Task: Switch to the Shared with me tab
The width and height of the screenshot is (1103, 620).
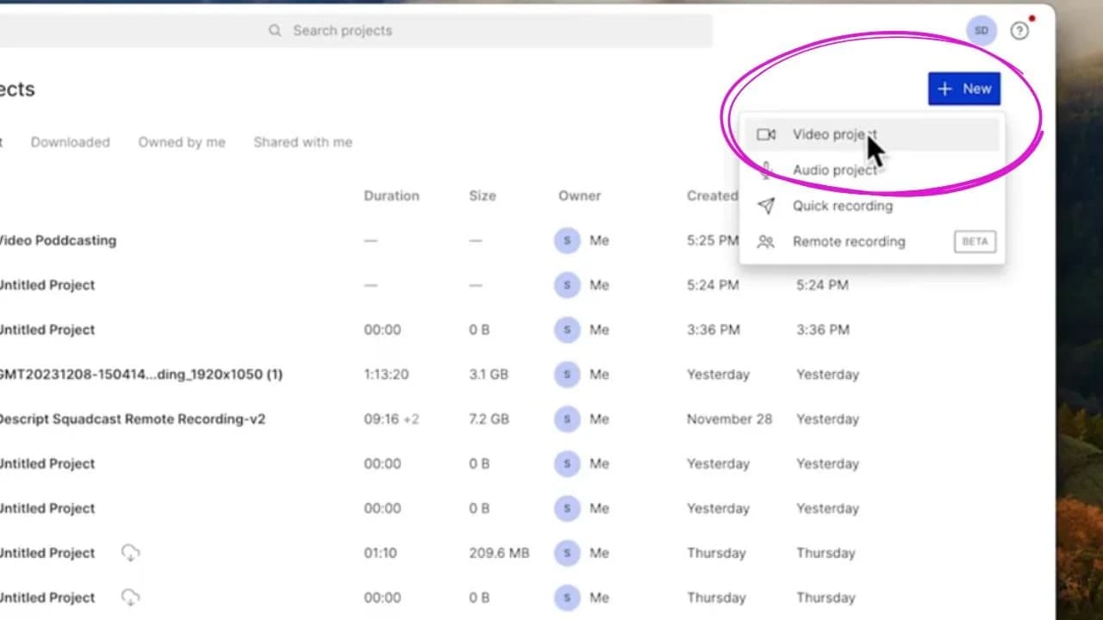Action: [x=302, y=142]
